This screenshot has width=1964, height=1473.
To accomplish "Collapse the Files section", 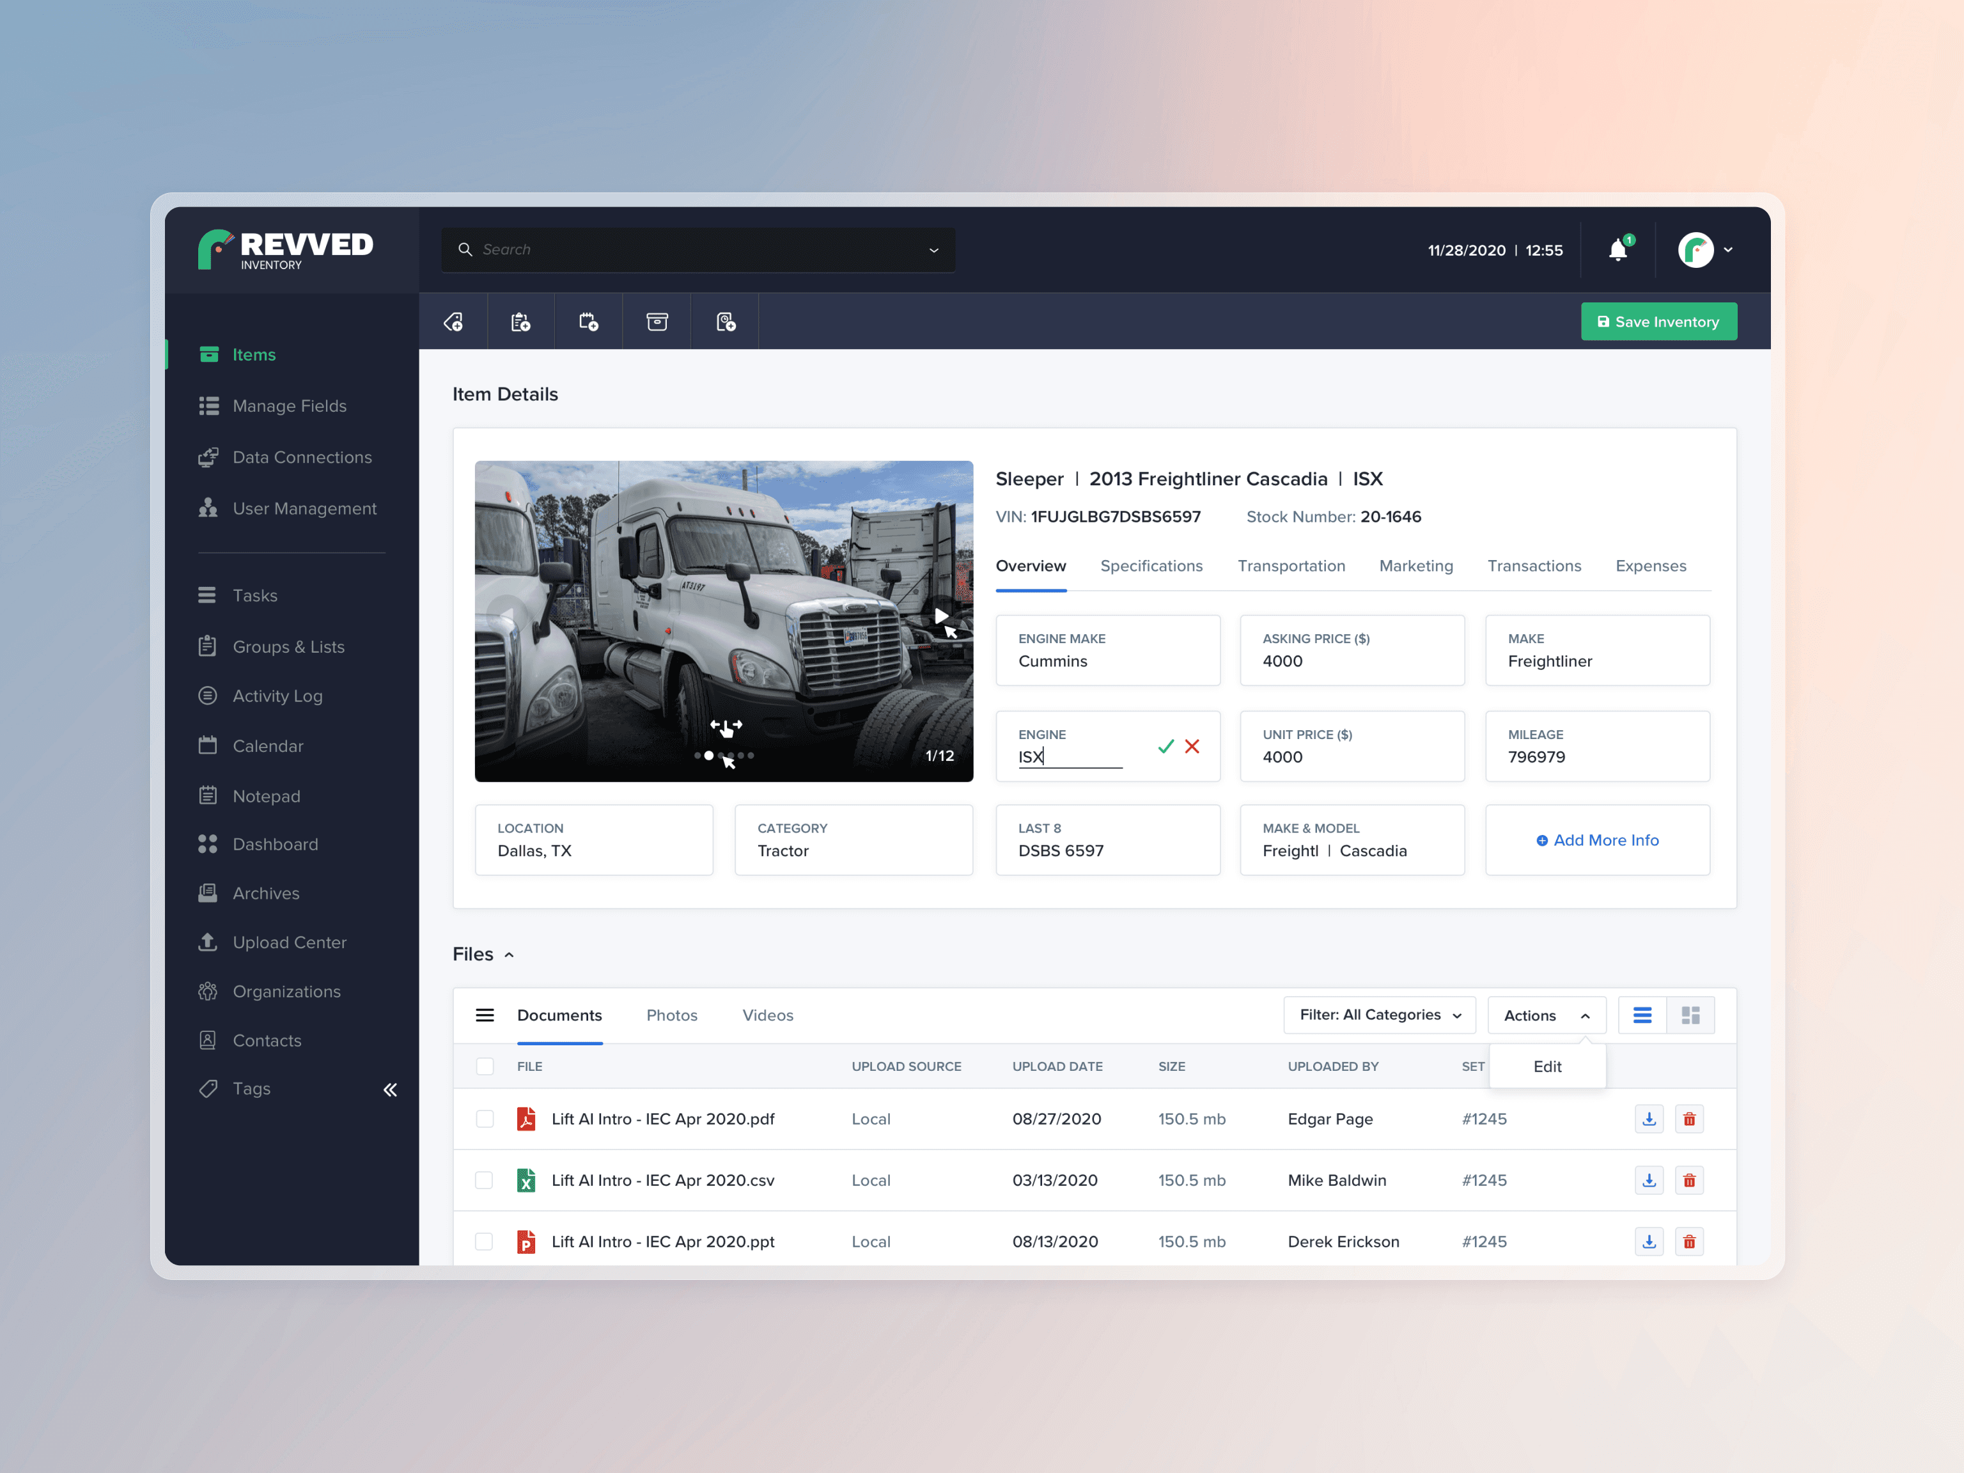I will (509, 954).
